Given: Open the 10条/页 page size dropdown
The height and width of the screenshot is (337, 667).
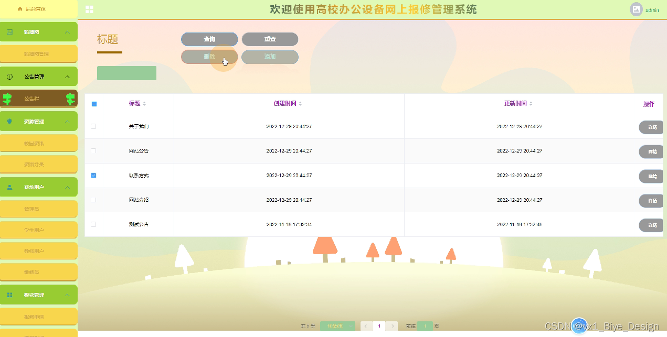Looking at the screenshot, I should coord(337,326).
